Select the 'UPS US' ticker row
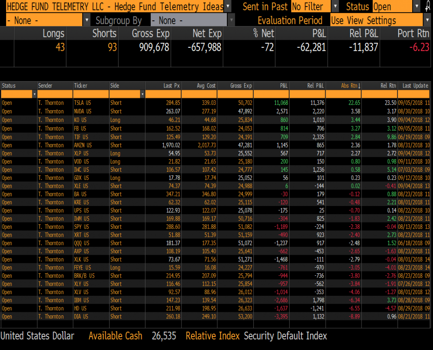Screen dimensions: 433x350 tap(215, 210)
